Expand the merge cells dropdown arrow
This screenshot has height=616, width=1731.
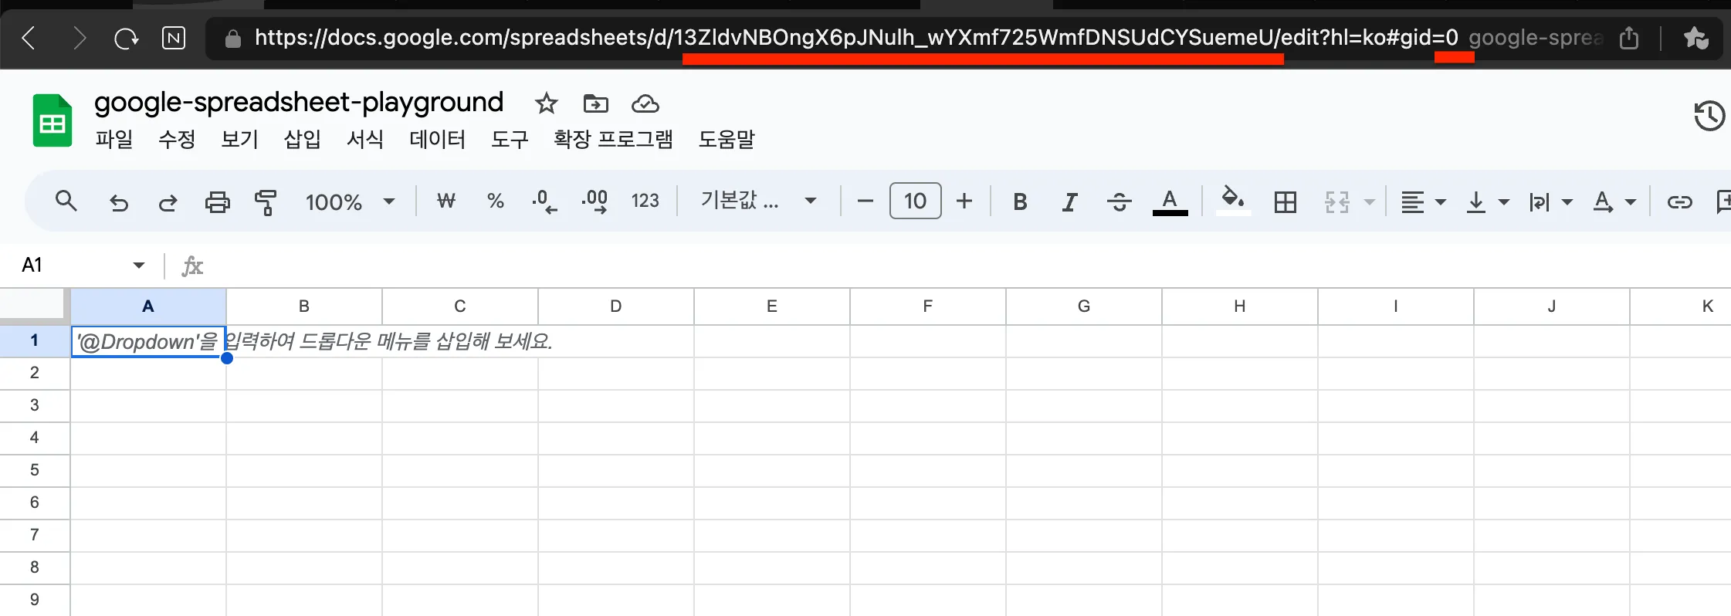click(x=1370, y=202)
